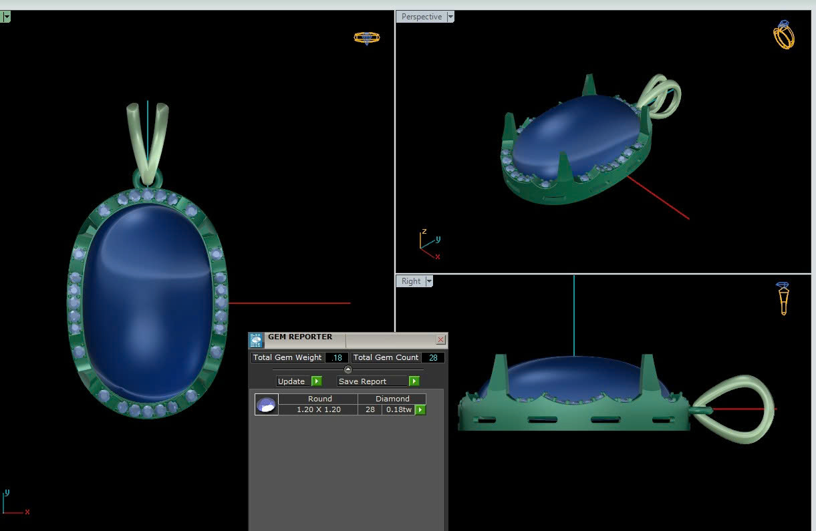Click the top-view ring icon in left viewport
This screenshot has height=531, width=816.
click(366, 37)
